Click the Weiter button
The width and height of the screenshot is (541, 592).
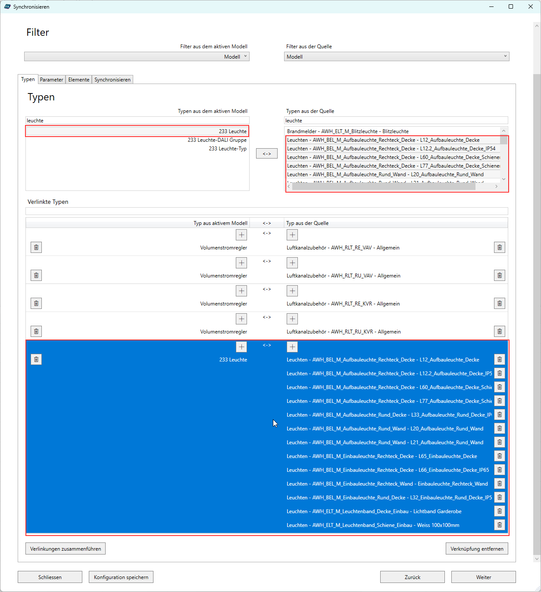[483, 577]
